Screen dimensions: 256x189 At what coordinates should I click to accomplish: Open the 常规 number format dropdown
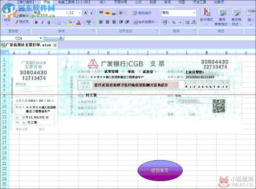[194, 13]
